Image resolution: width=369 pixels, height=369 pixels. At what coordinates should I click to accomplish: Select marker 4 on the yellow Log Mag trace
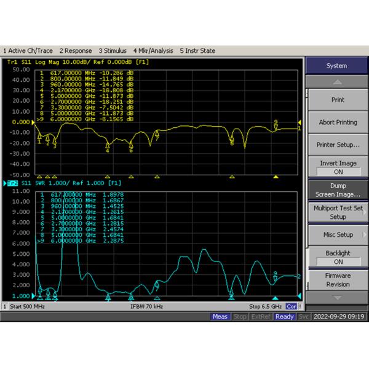coord(108,145)
